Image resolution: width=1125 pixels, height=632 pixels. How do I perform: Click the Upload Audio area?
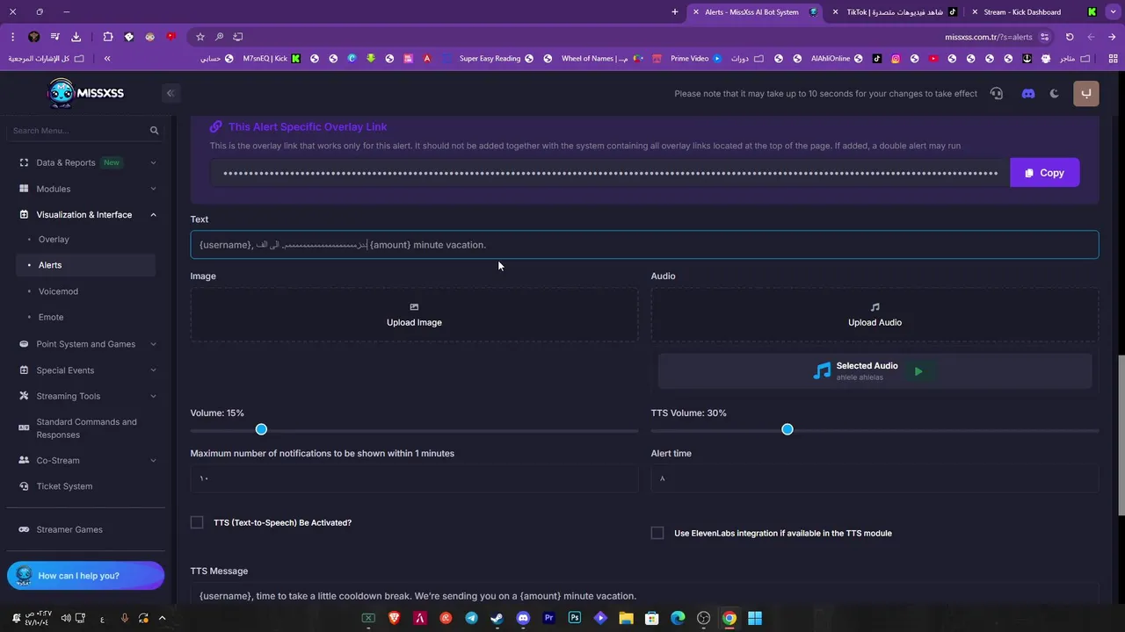[875, 314]
